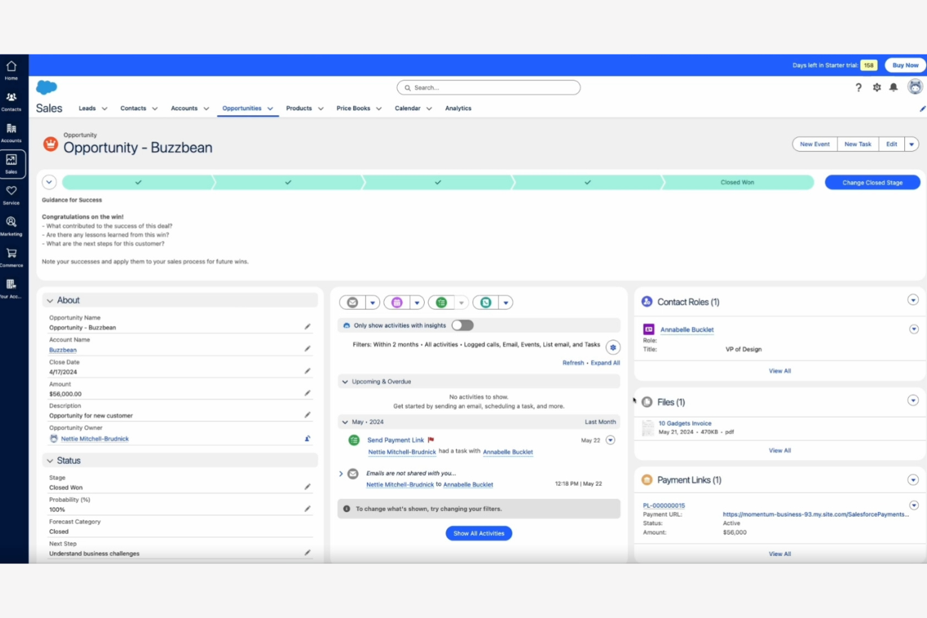
Task: Change the opportunity owner icon
Action: [308, 438]
